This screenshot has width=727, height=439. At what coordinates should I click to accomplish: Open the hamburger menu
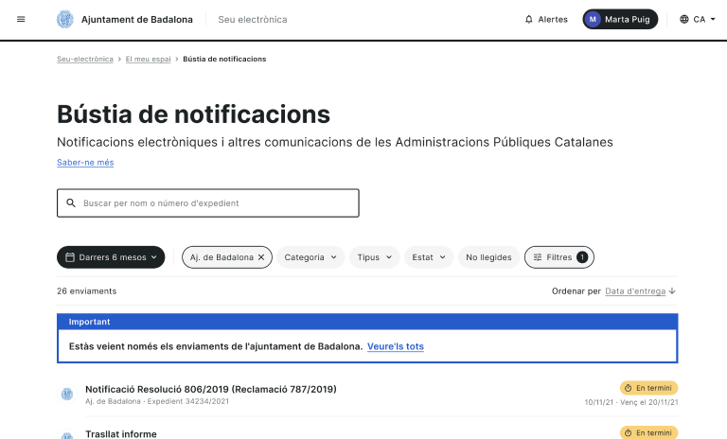[x=21, y=20]
